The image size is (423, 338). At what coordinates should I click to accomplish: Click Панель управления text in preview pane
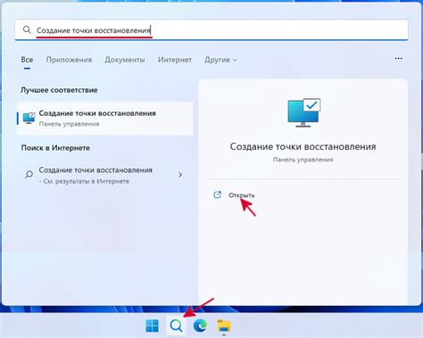(x=303, y=160)
